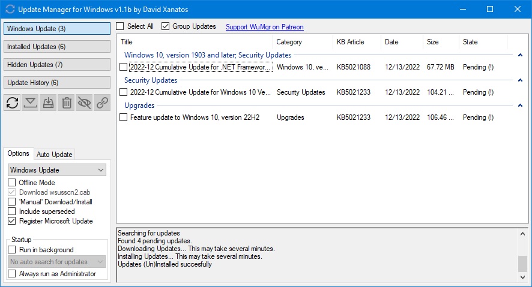Sort by the State column header
The image size is (532, 287).
pyautogui.click(x=483, y=42)
